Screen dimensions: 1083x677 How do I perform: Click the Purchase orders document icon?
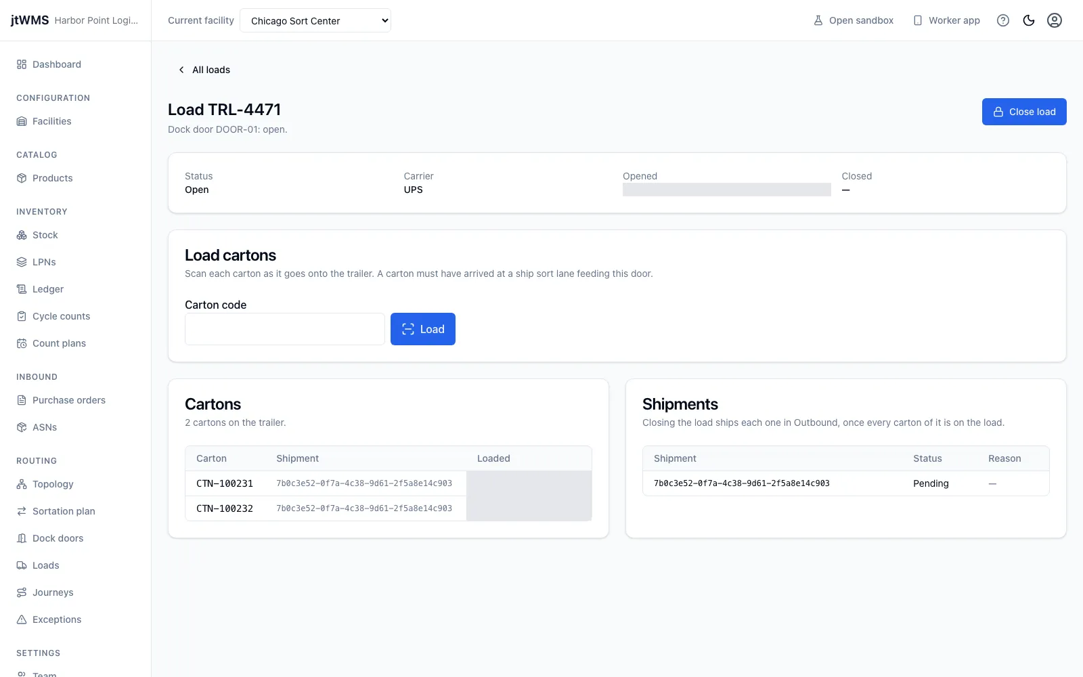click(x=22, y=400)
